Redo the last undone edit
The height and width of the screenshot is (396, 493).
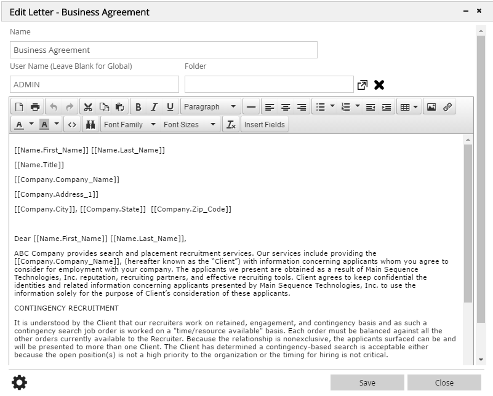pos(70,107)
